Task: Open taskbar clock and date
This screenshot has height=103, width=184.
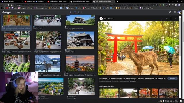Action: [176, 101]
